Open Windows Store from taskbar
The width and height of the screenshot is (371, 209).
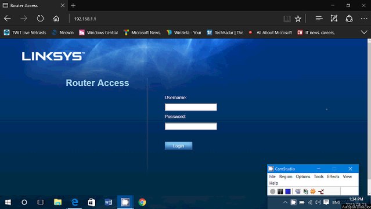pos(92,202)
